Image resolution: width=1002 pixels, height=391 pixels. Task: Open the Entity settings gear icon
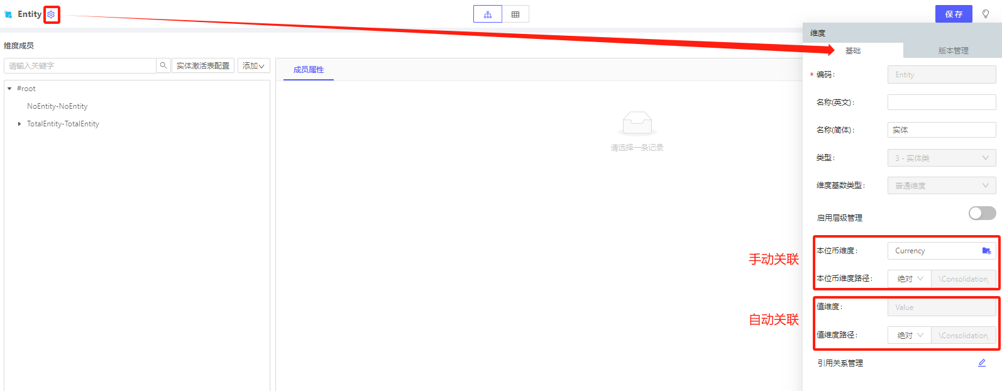point(51,14)
